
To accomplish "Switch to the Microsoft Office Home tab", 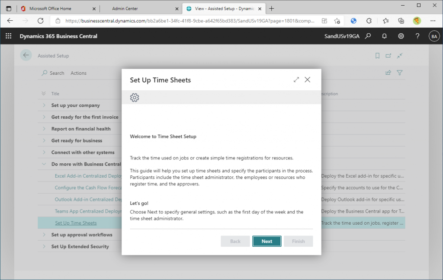I will point(58,9).
